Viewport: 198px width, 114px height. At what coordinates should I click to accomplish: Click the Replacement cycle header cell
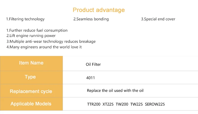[x=31, y=91]
